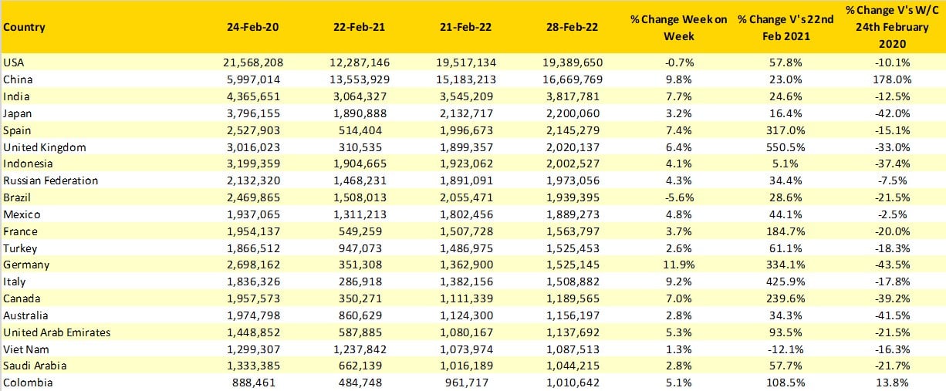Click % Change V's 22nd Feb 2021 header

pyautogui.click(x=785, y=27)
